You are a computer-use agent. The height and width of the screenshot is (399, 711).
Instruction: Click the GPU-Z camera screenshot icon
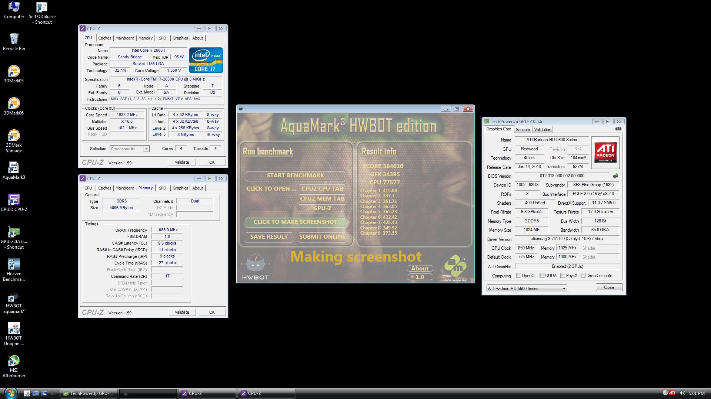[618, 129]
